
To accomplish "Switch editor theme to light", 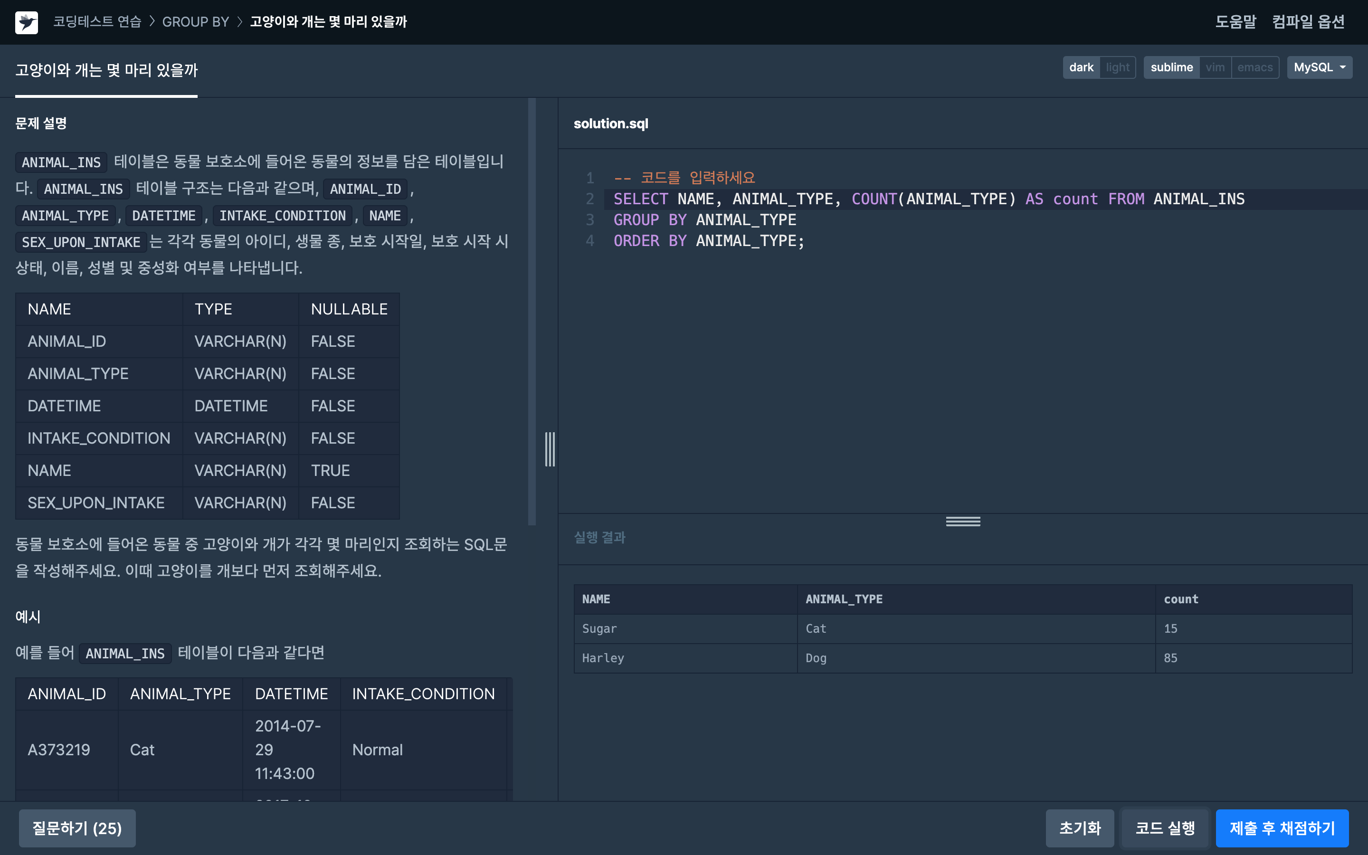I will click(1117, 67).
